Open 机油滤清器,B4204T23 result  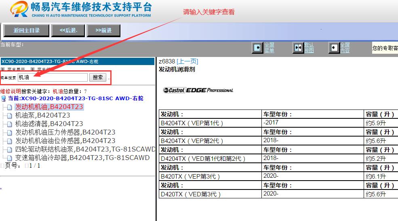coord(49,124)
